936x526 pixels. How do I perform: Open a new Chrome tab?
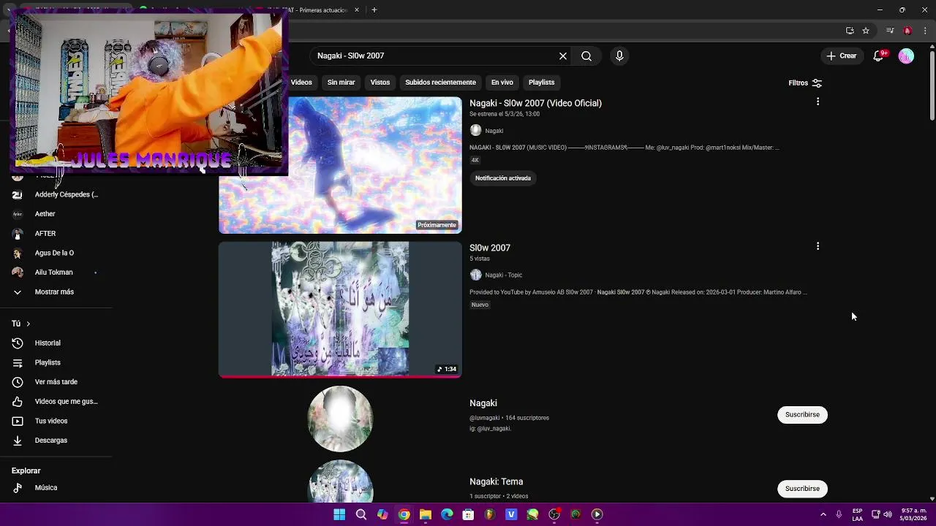coord(374,10)
